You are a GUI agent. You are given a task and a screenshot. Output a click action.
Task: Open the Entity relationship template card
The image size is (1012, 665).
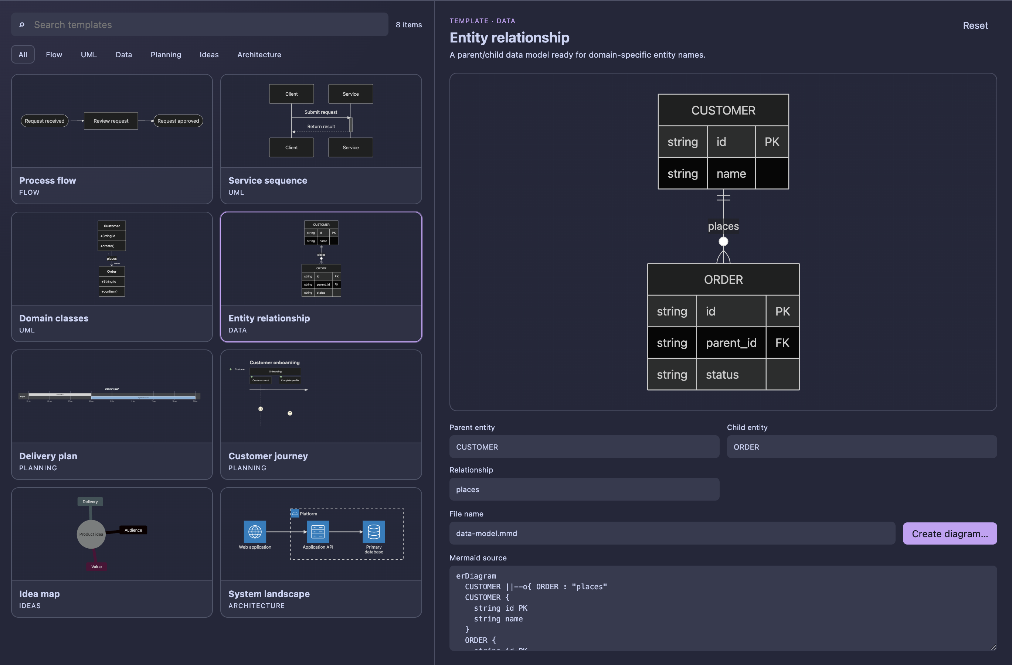point(321,277)
